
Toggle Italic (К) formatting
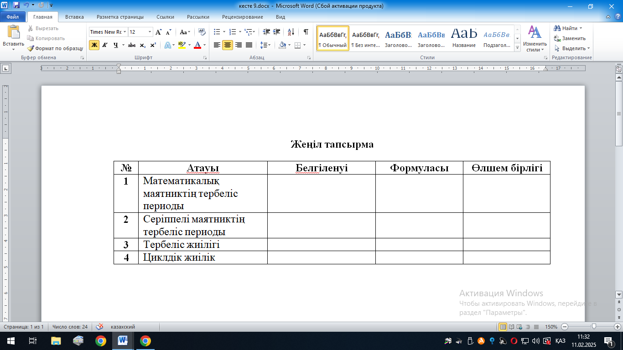(105, 45)
